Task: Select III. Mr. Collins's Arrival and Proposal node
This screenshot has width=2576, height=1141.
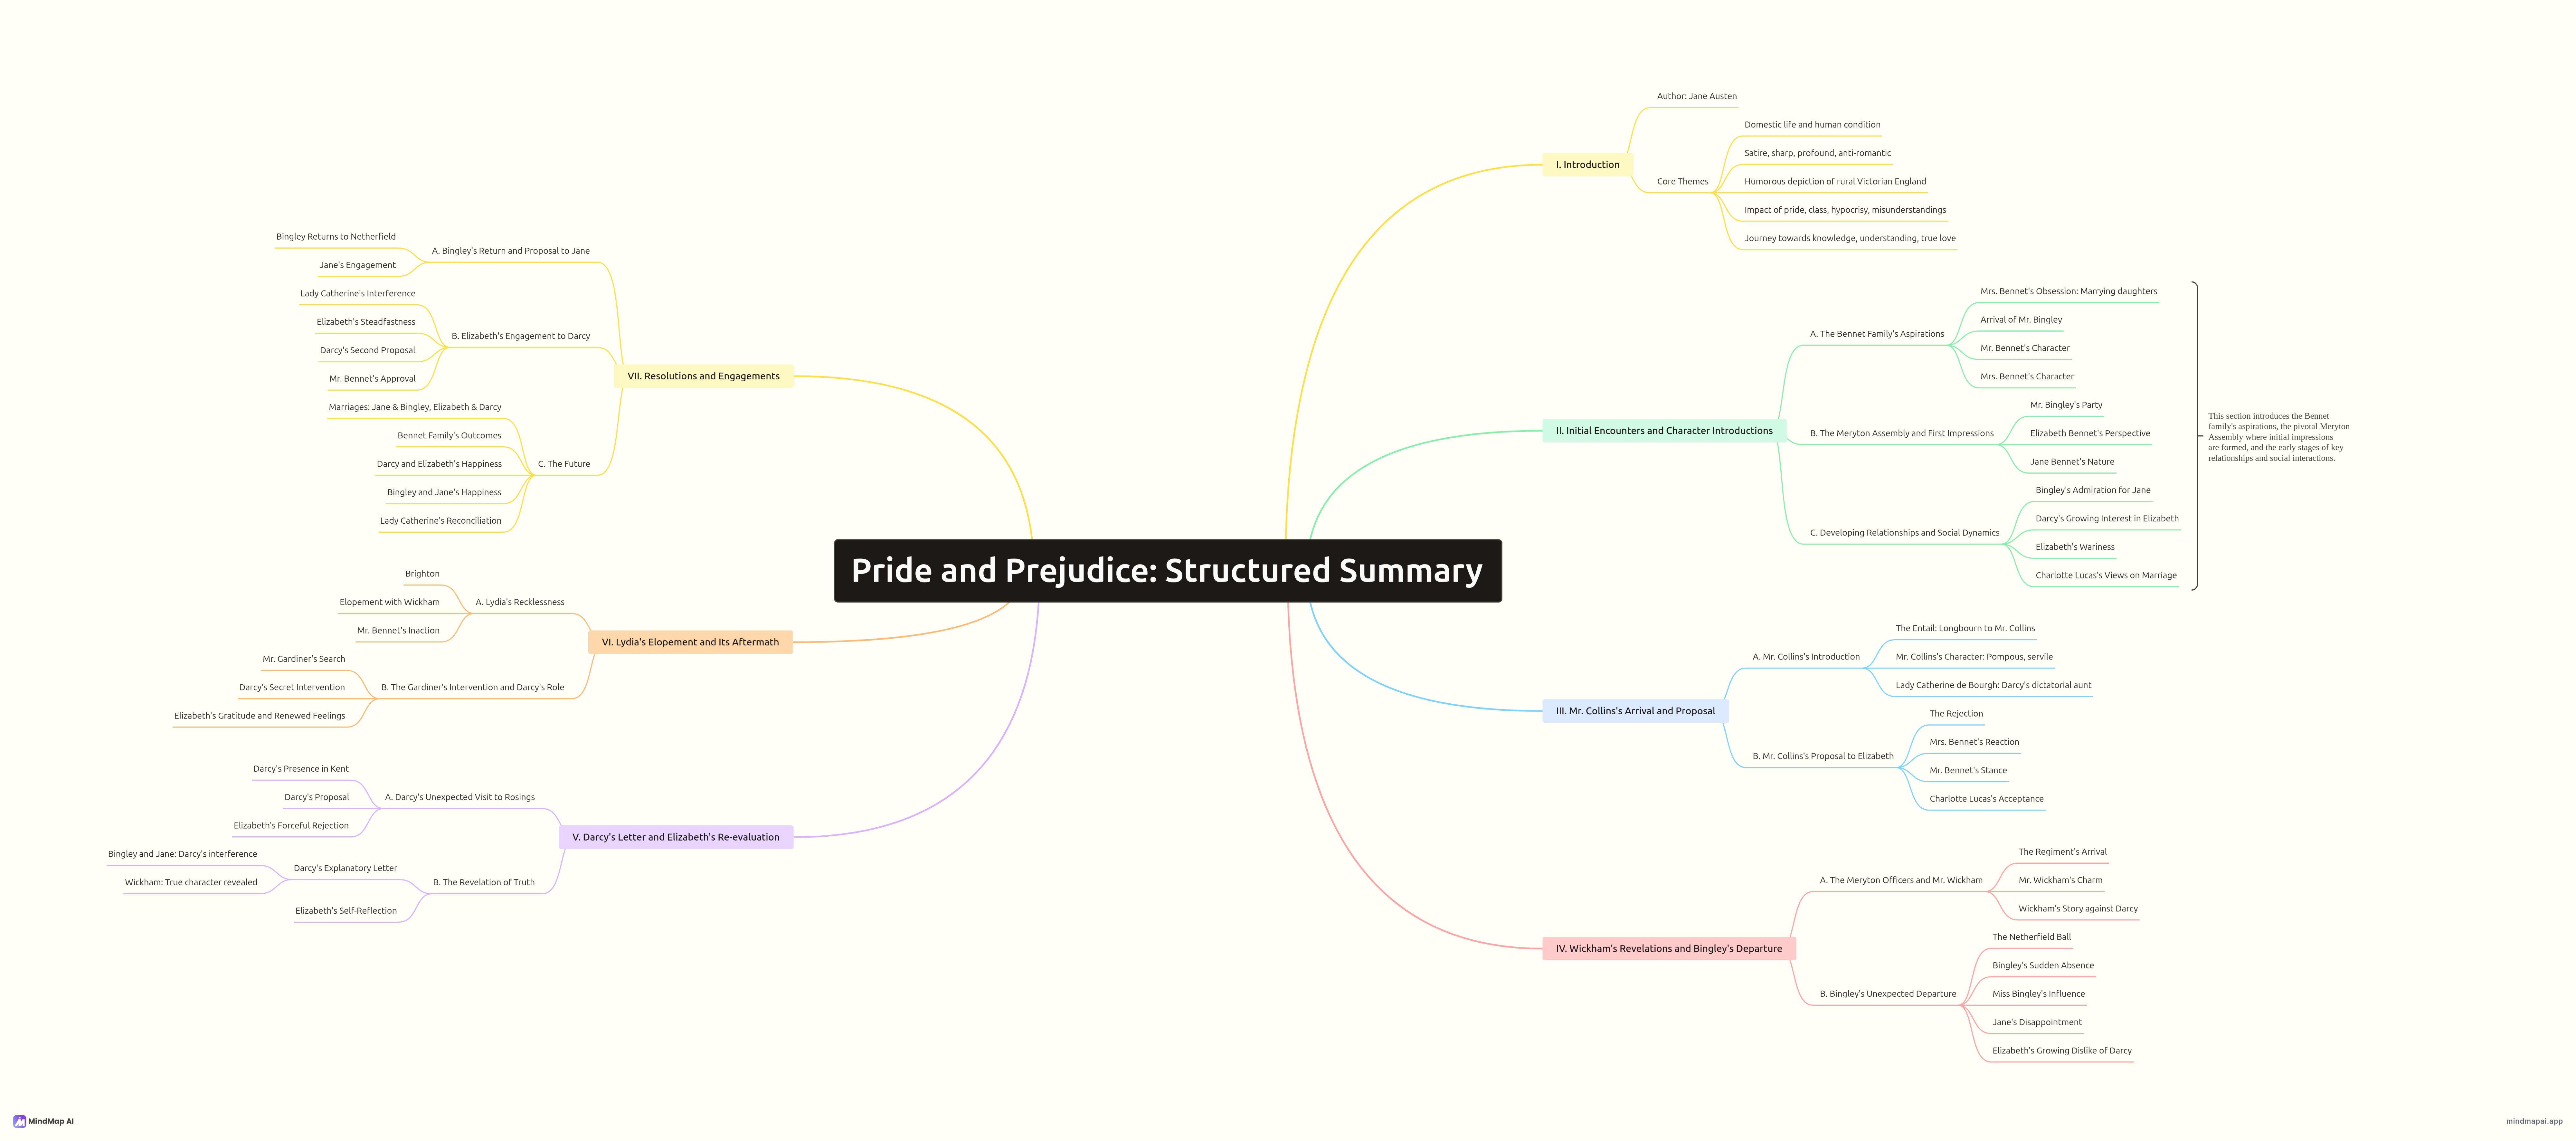Action: [x=1635, y=711]
